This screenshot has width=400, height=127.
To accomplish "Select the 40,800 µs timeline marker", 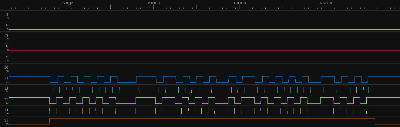I will (x=240, y=3).
